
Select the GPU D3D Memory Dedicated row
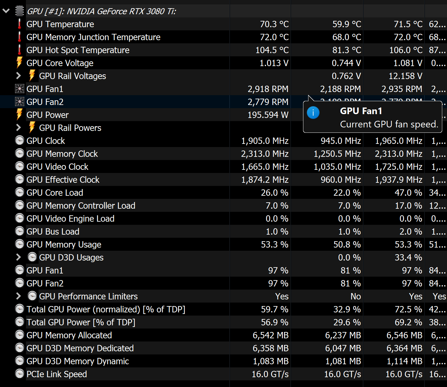223,348
